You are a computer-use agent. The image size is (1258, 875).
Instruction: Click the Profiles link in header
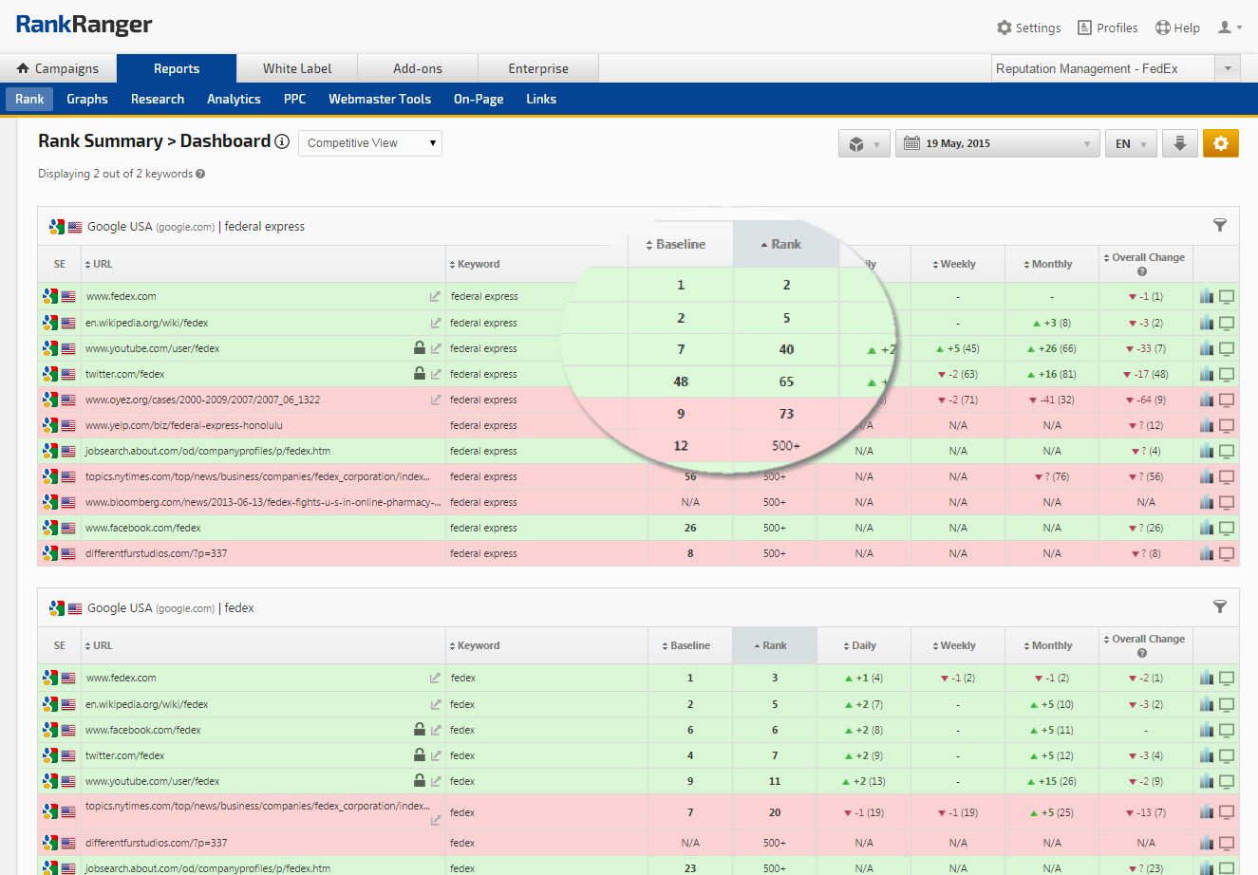coord(1107,28)
